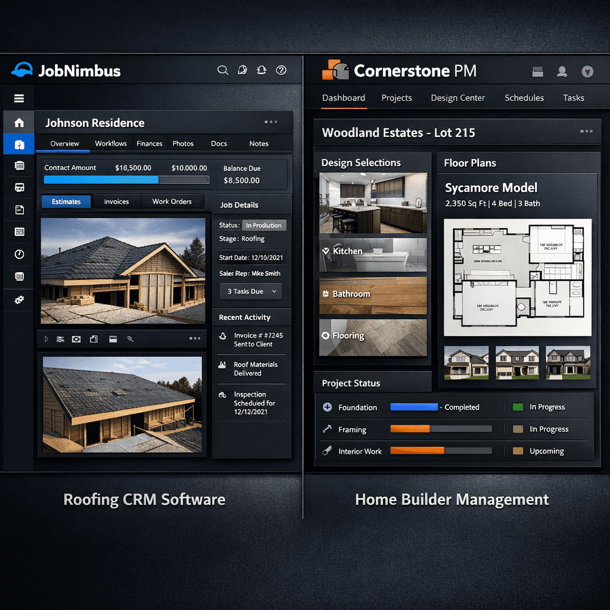Open Woodland Estates three-dot menu
Screen dimensions: 610x610
click(x=586, y=132)
